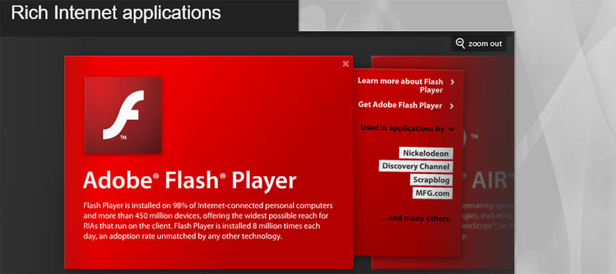This screenshot has width=616, height=274.
Task: Close the Adobe Flash Player card
Action: (346, 64)
